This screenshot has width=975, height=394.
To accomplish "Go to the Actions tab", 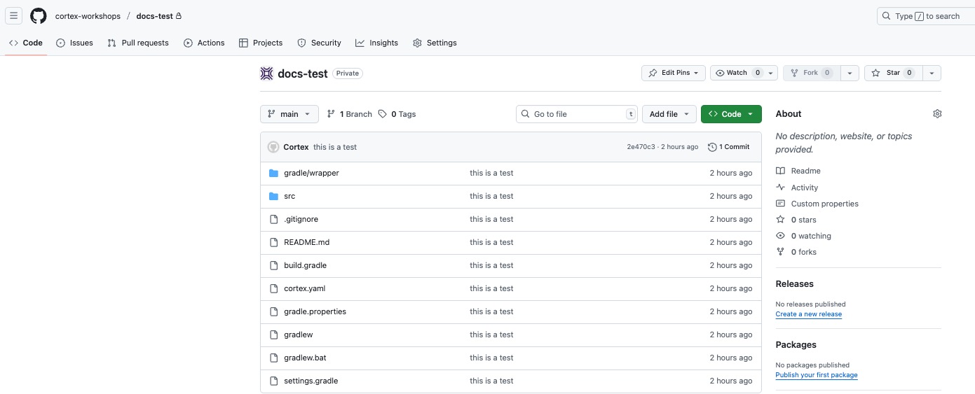I will point(204,43).
